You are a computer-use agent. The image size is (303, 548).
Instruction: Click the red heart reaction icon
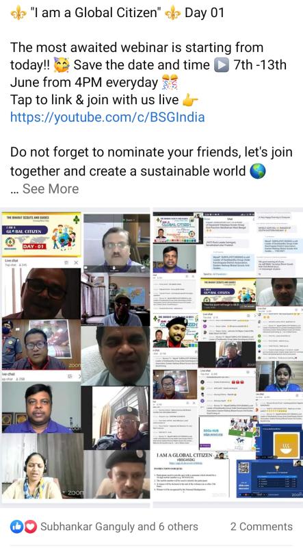[x=30, y=526]
